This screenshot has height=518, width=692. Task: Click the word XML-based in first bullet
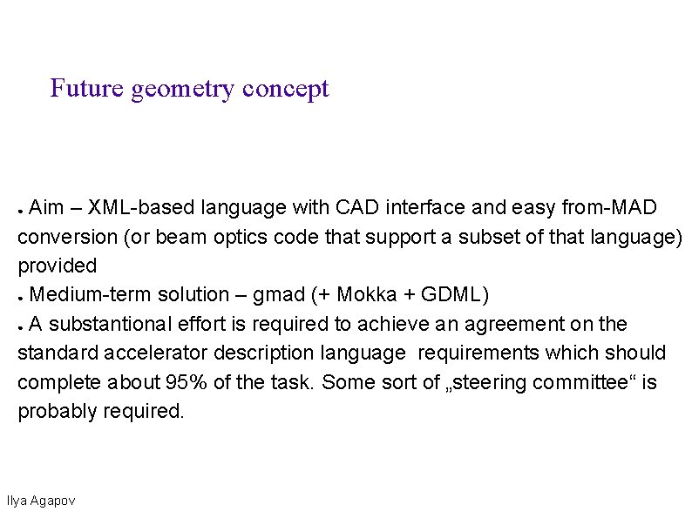[140, 207]
